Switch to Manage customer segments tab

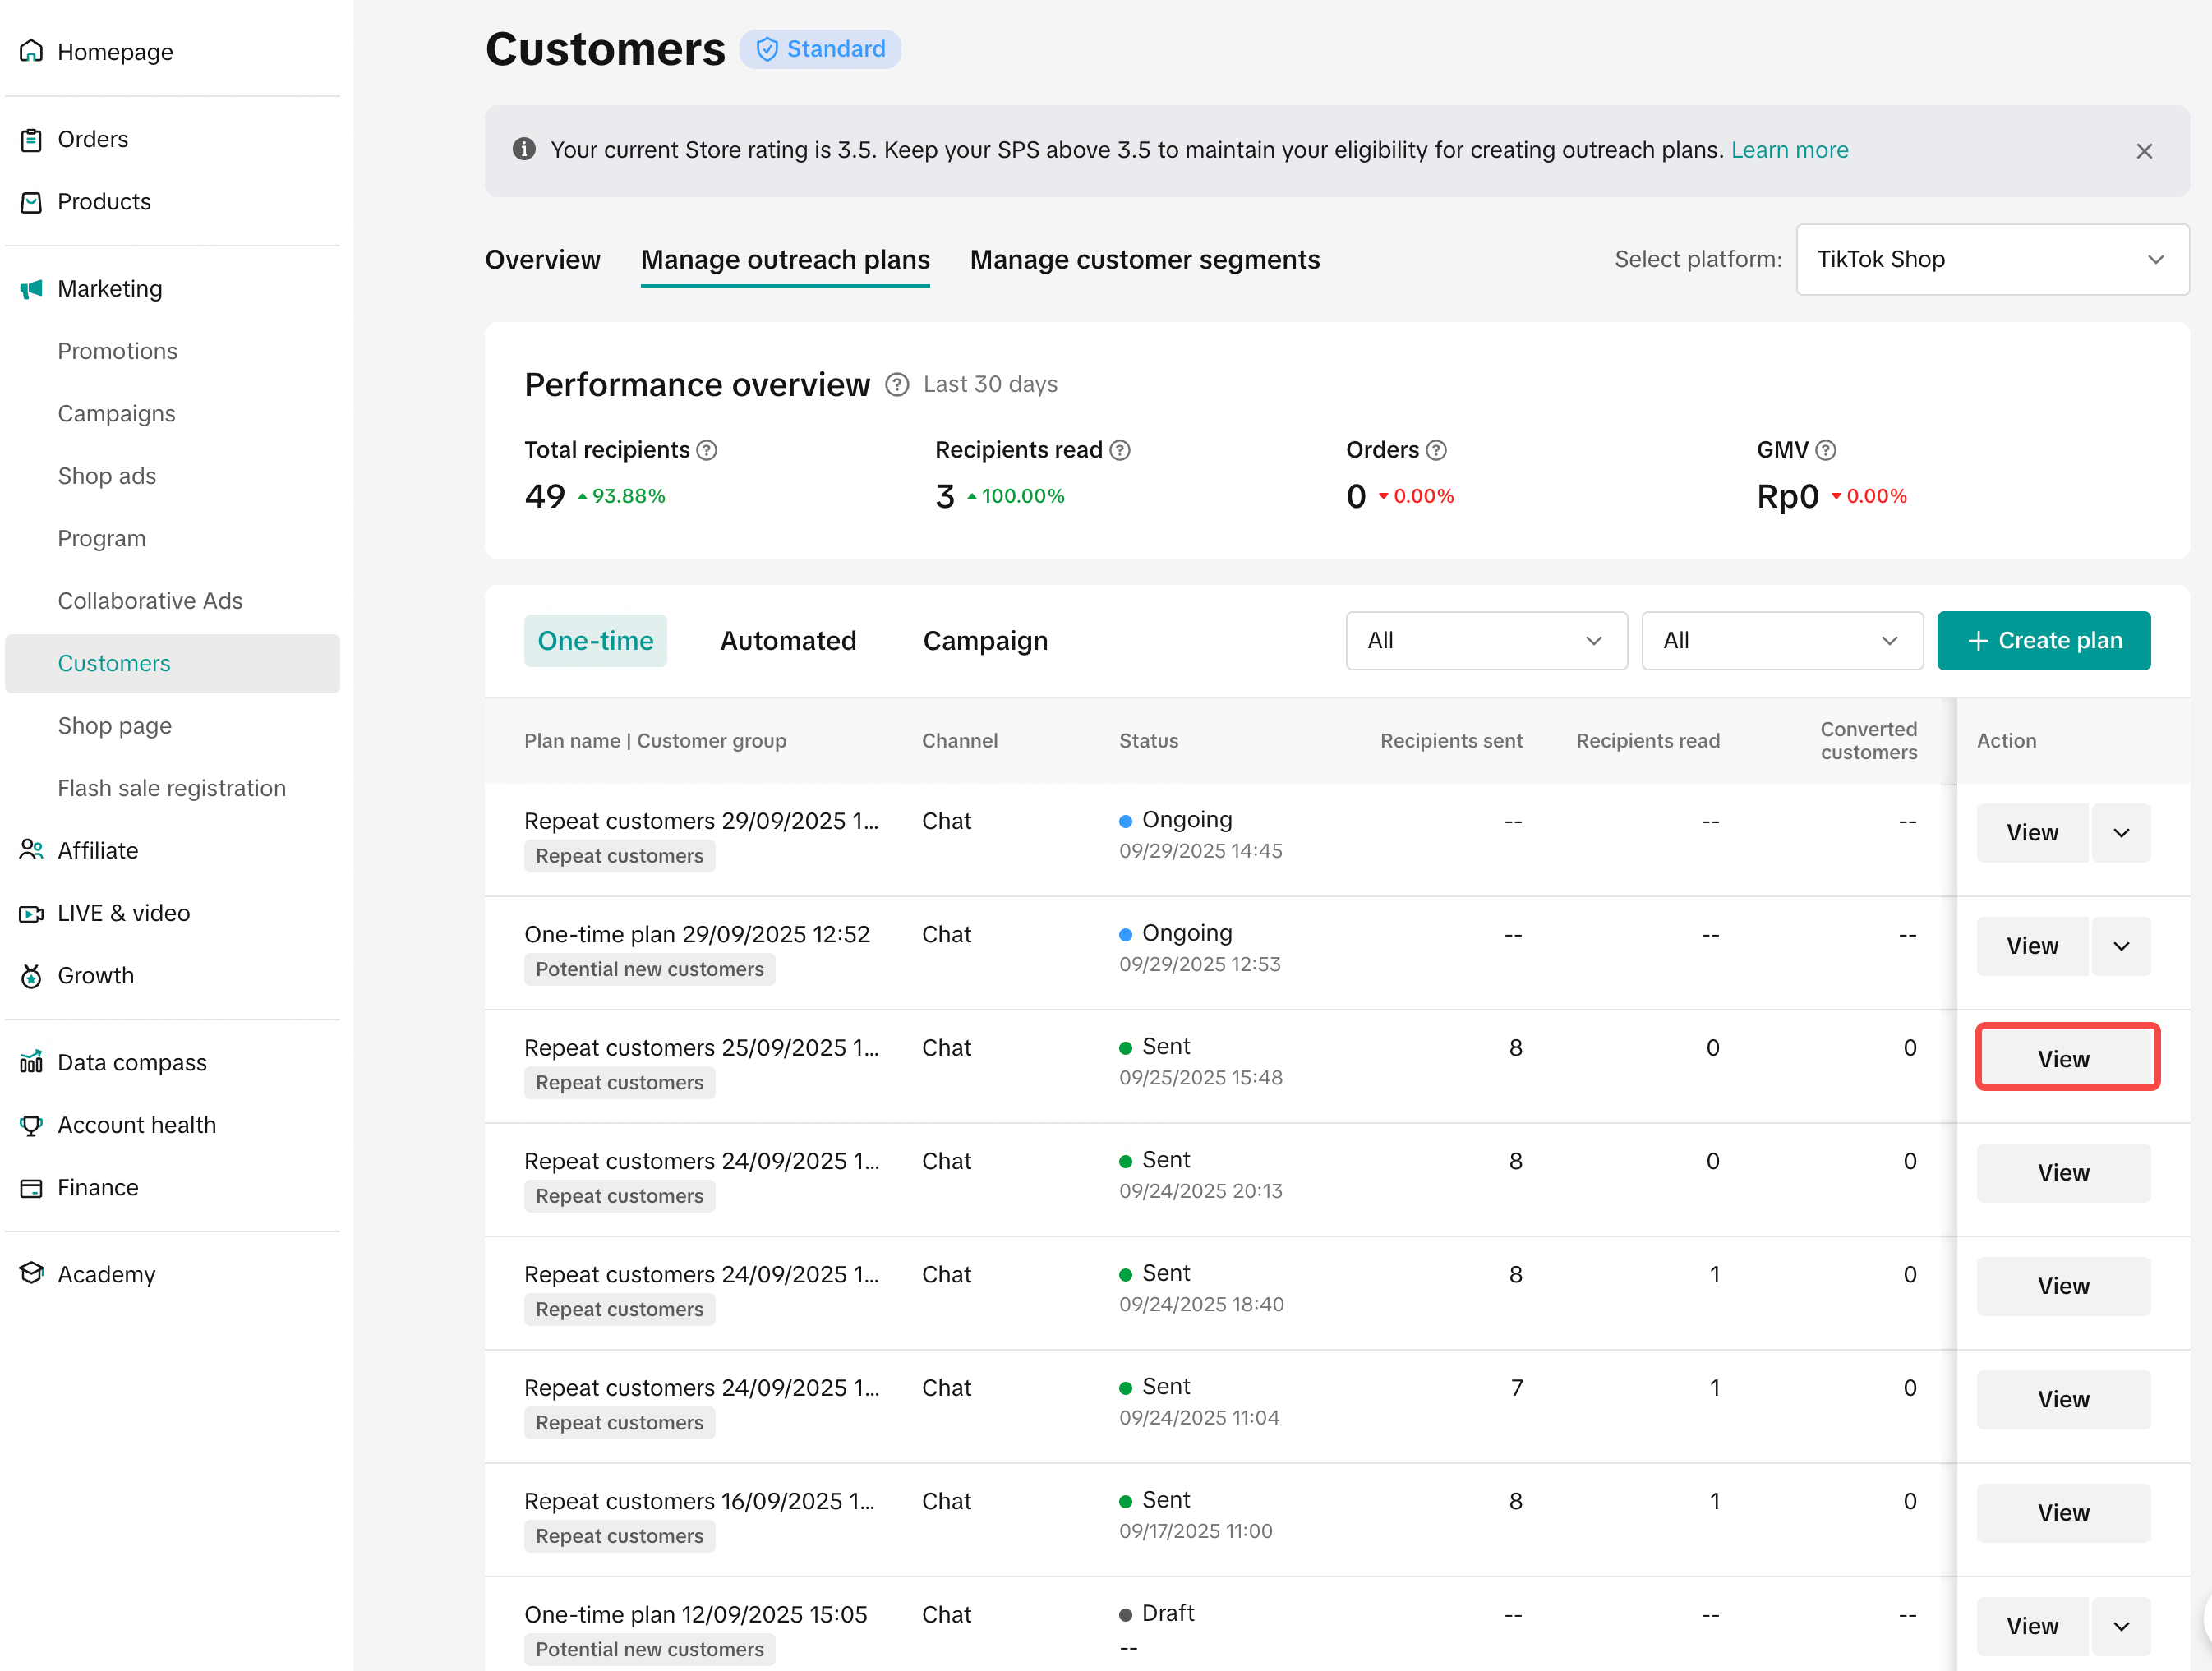point(1144,260)
